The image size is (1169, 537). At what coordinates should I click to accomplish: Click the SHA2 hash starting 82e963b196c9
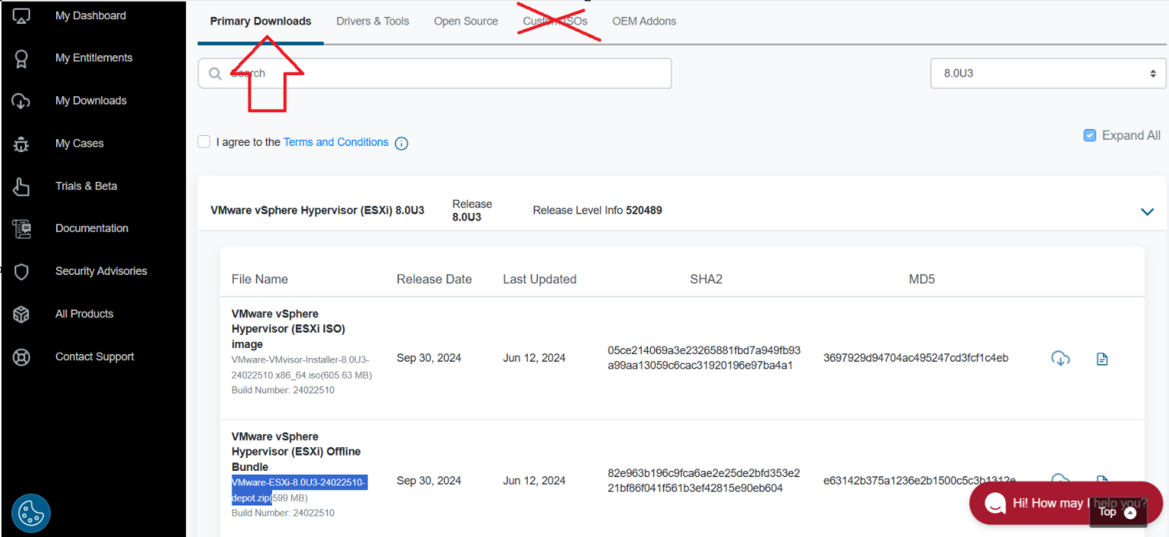click(704, 481)
